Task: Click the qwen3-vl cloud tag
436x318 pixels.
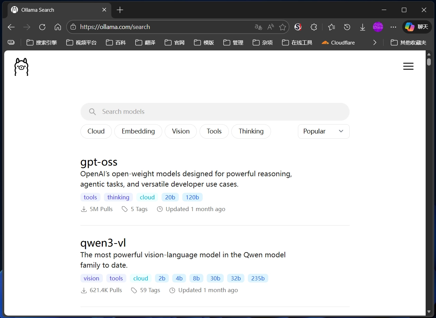Action: click(x=141, y=278)
